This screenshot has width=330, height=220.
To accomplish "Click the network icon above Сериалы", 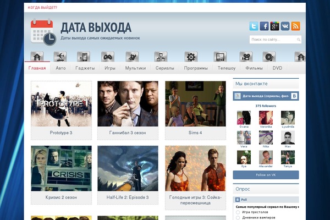I will pos(161,57).
